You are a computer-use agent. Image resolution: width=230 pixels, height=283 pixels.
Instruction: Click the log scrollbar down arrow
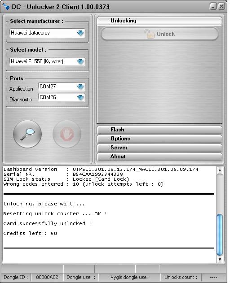[220, 259]
